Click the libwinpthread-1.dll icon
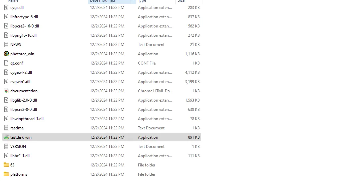 (x=6, y=119)
